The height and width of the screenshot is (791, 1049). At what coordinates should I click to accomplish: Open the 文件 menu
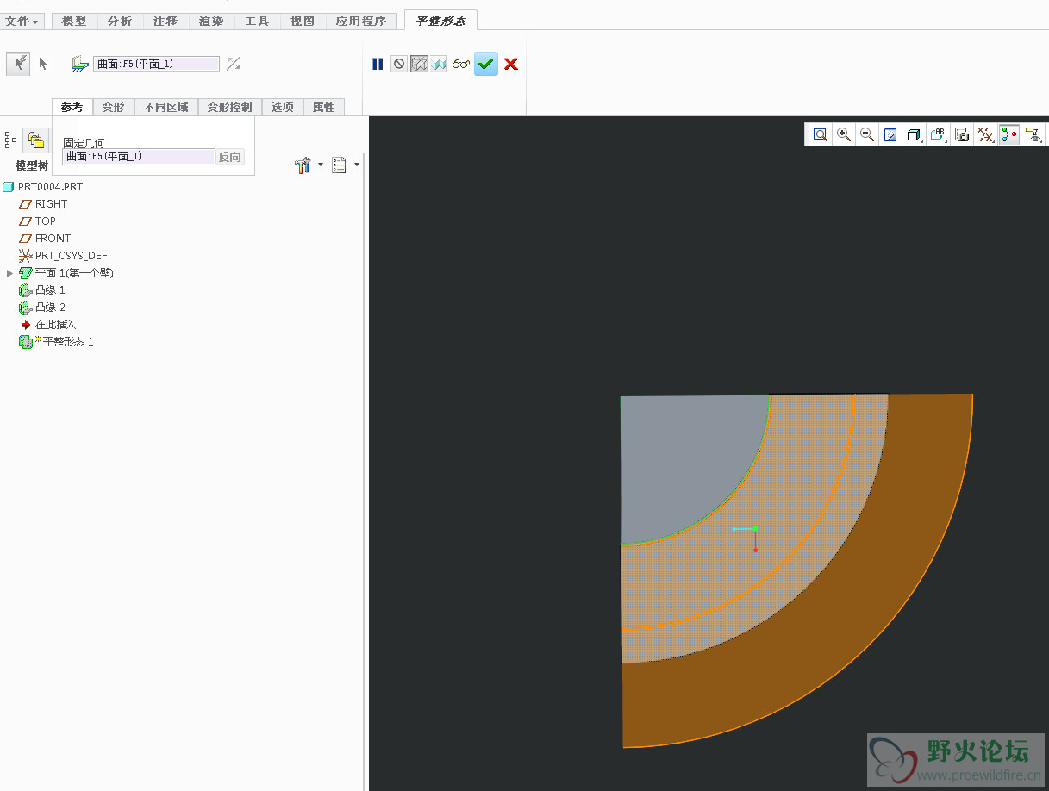pos(22,21)
